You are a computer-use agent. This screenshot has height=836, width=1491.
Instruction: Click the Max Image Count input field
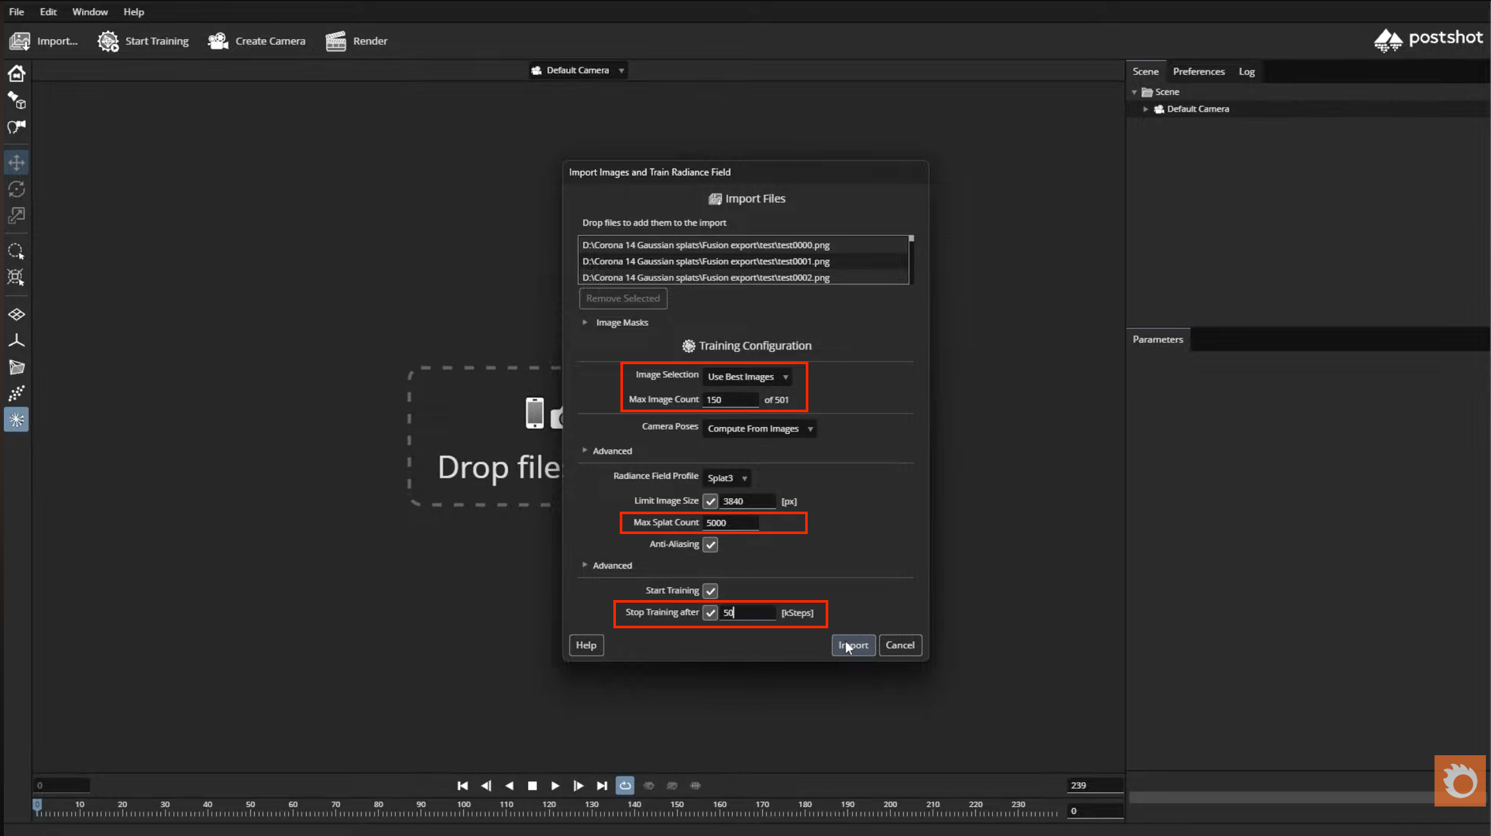click(x=731, y=399)
